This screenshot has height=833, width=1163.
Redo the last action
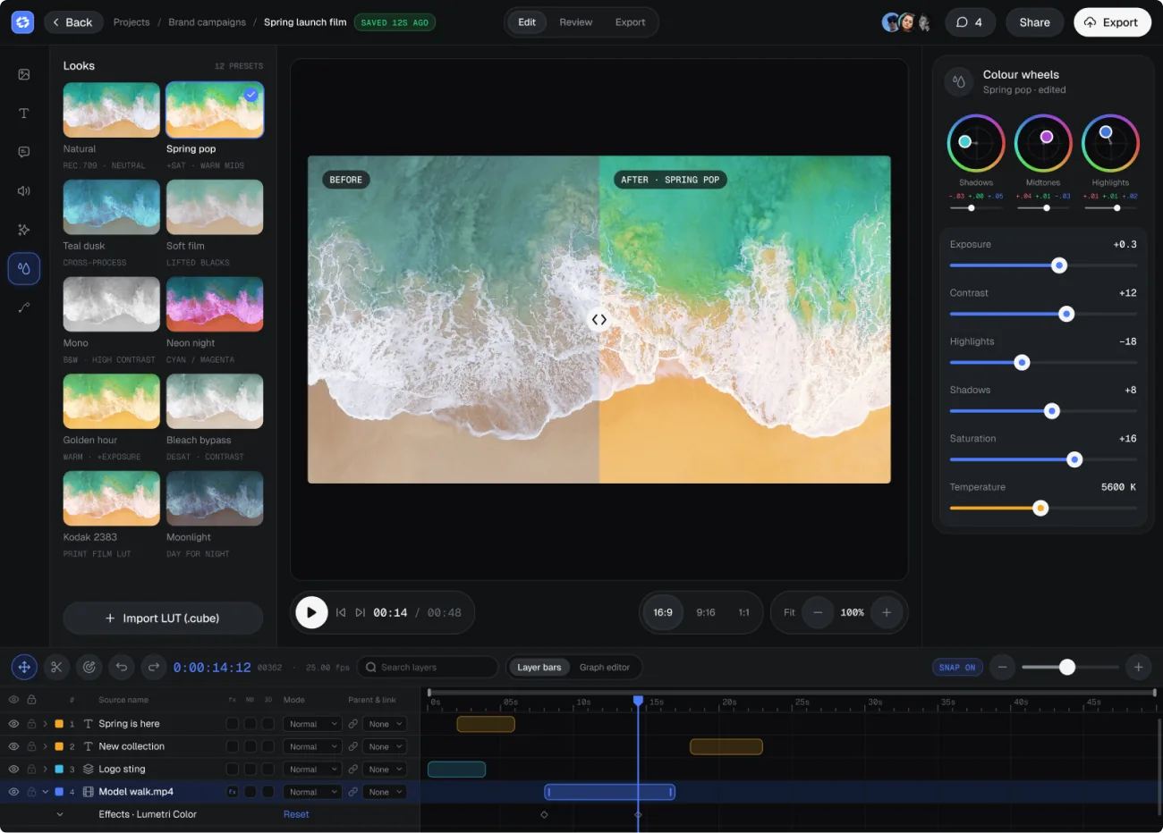tap(154, 667)
